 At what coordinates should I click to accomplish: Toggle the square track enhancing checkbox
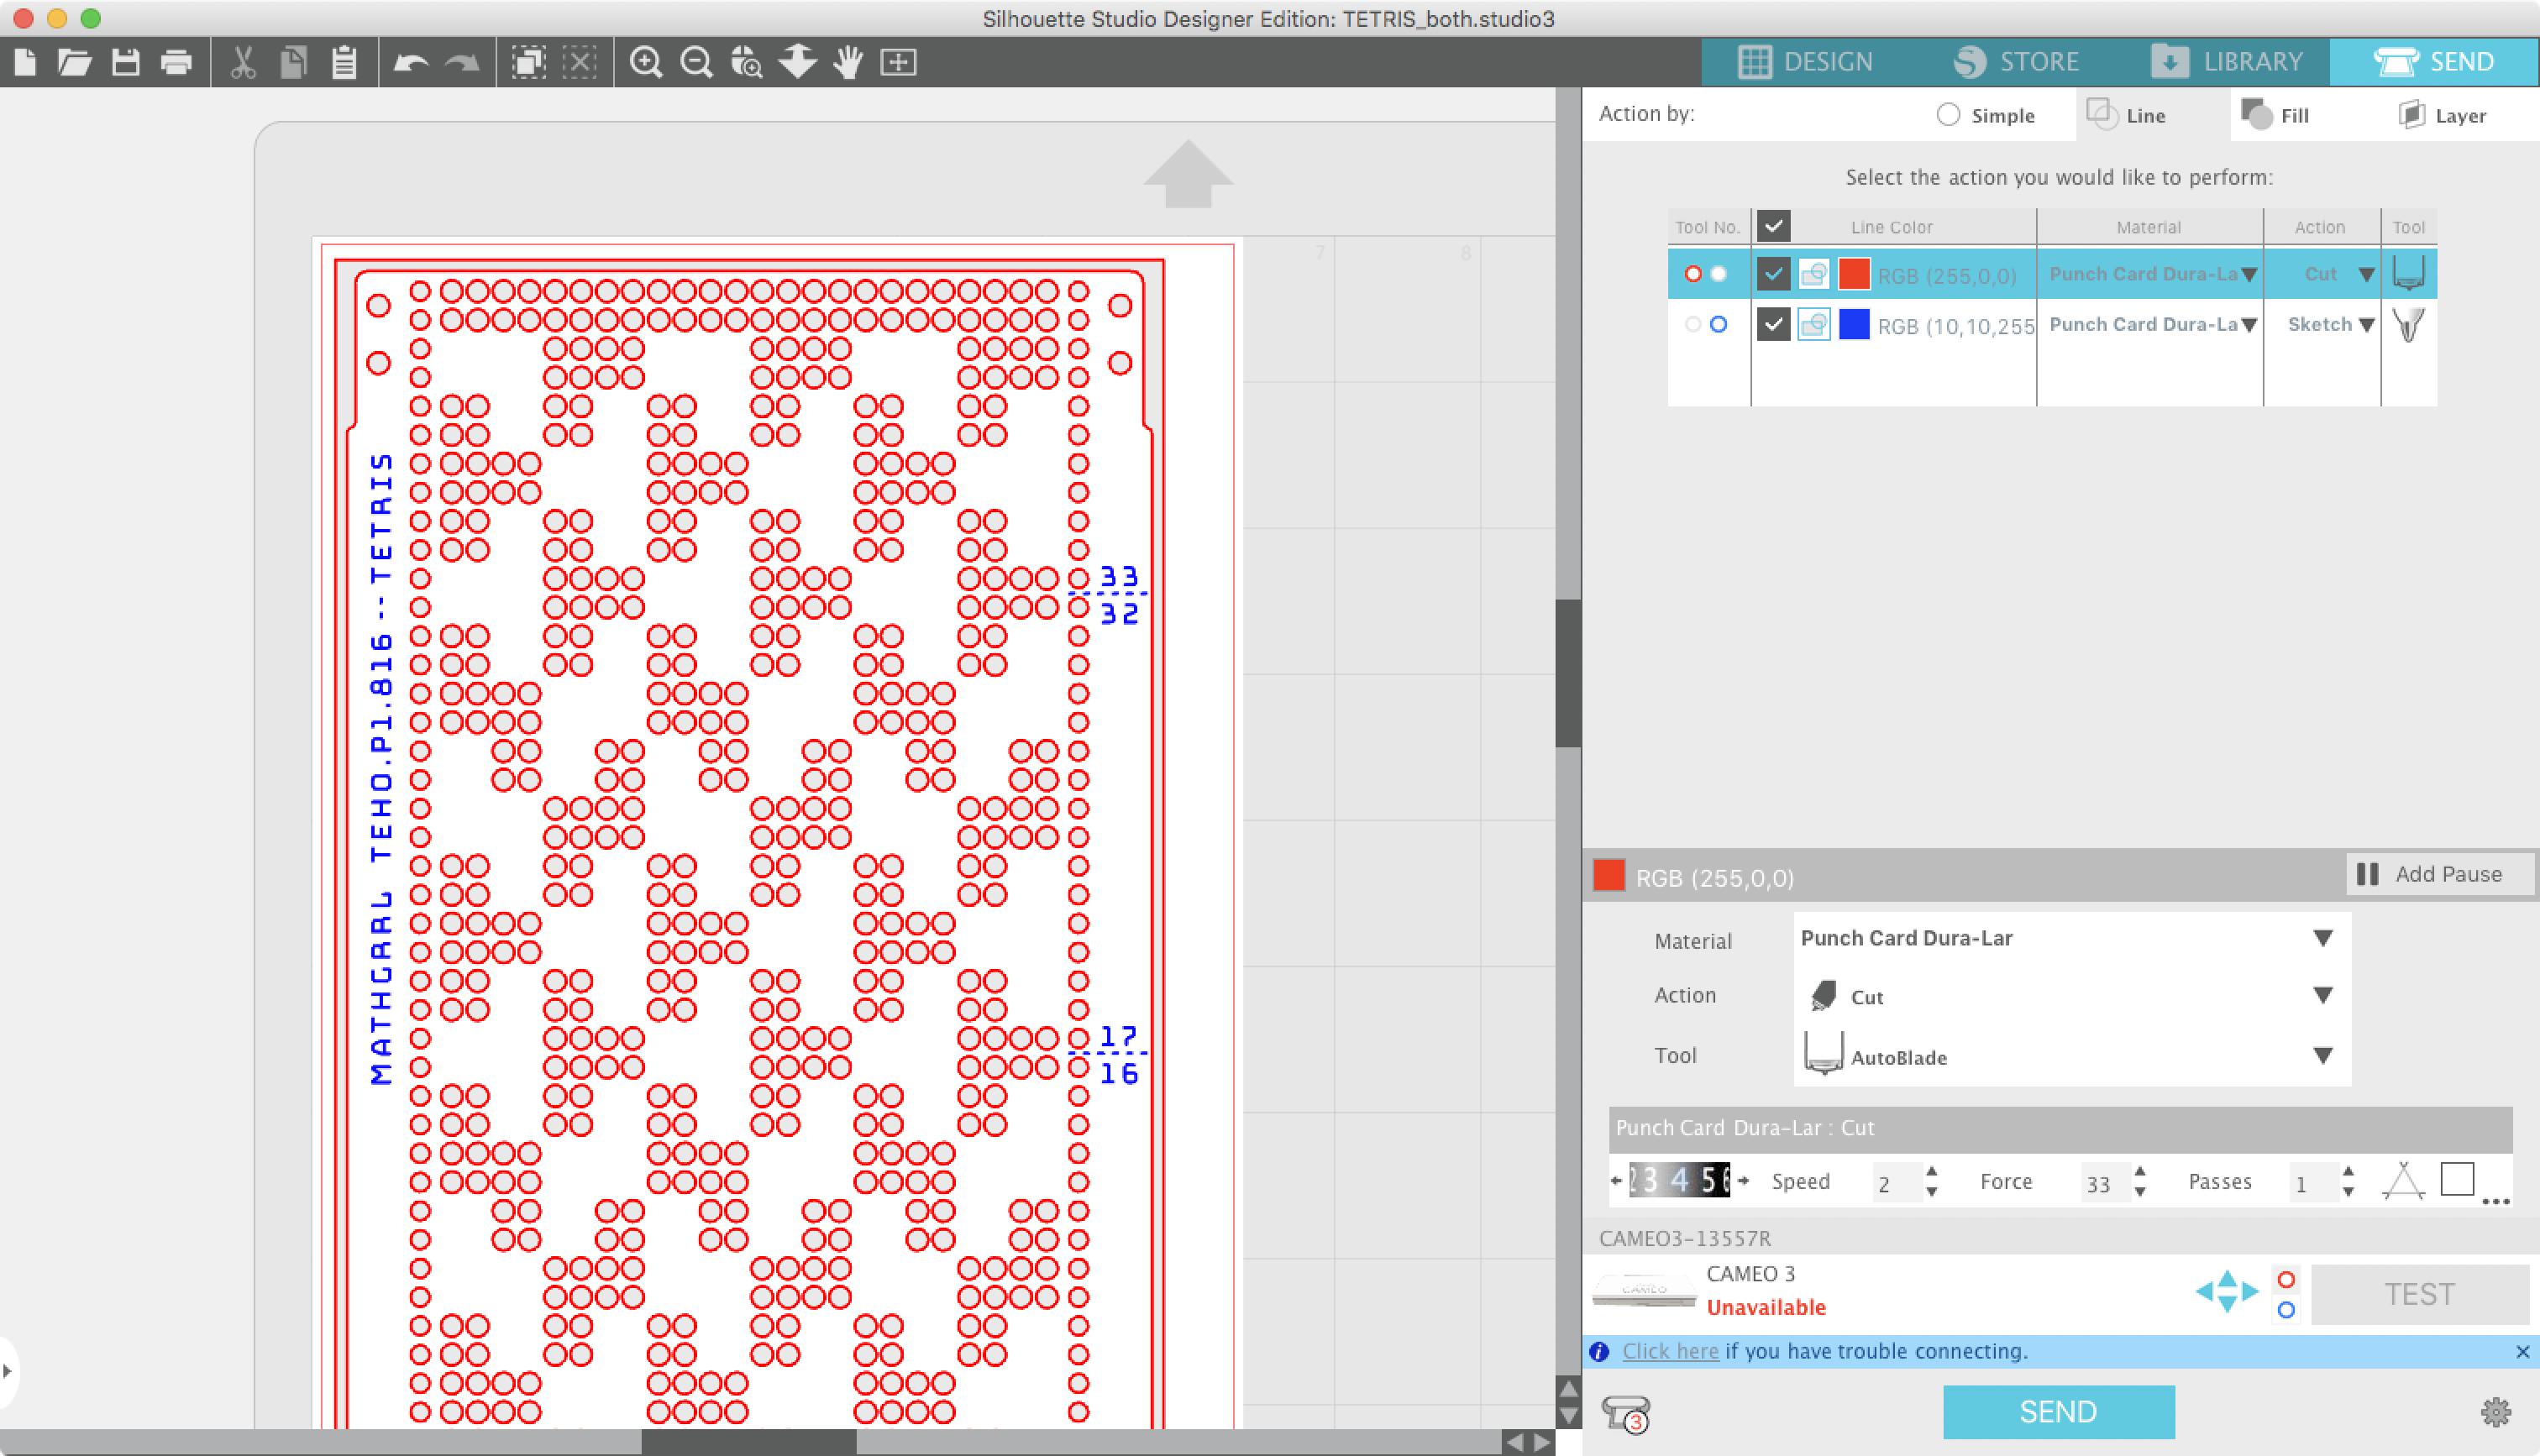pyautogui.click(x=2458, y=1179)
